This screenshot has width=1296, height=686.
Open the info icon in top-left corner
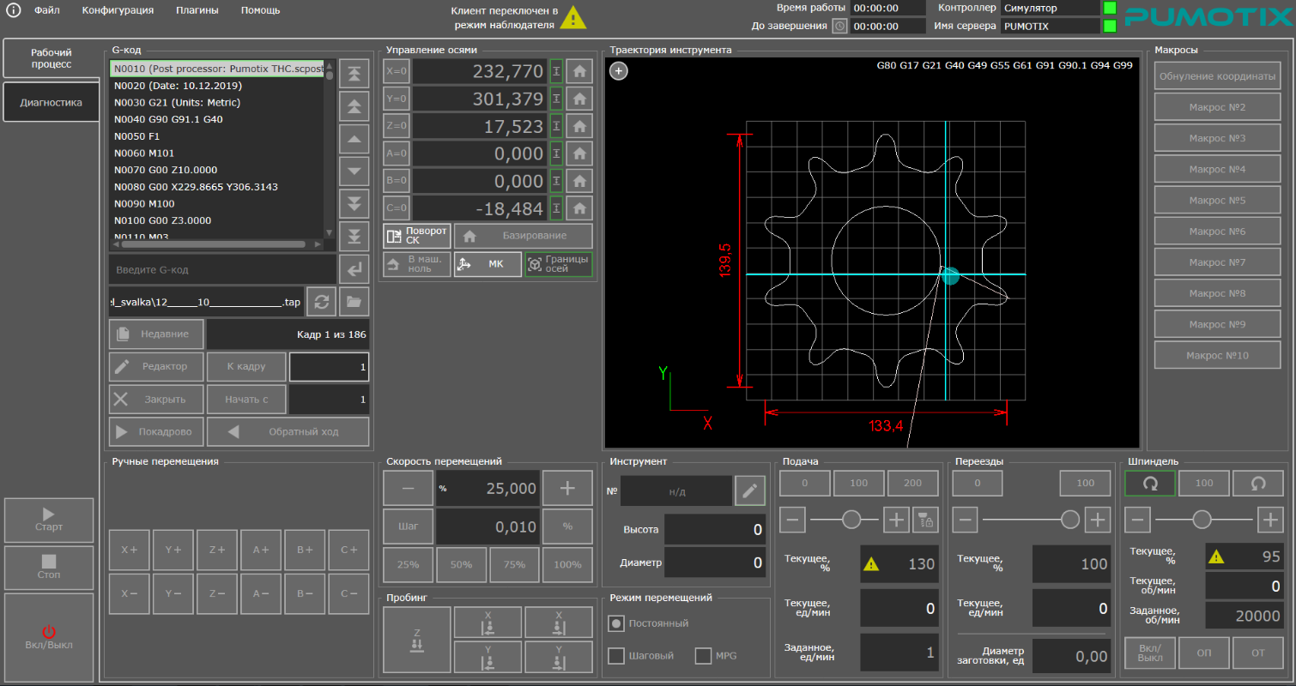13,11
